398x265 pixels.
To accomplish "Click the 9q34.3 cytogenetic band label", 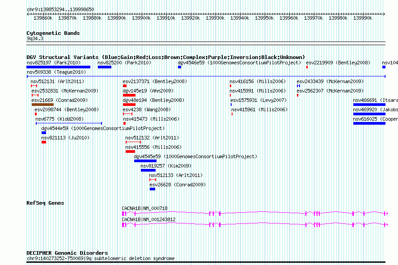I will [35, 38].
